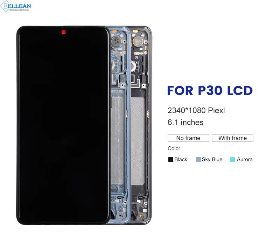Click the Aurora label text
The height and width of the screenshot is (250, 280).
coord(245,159)
